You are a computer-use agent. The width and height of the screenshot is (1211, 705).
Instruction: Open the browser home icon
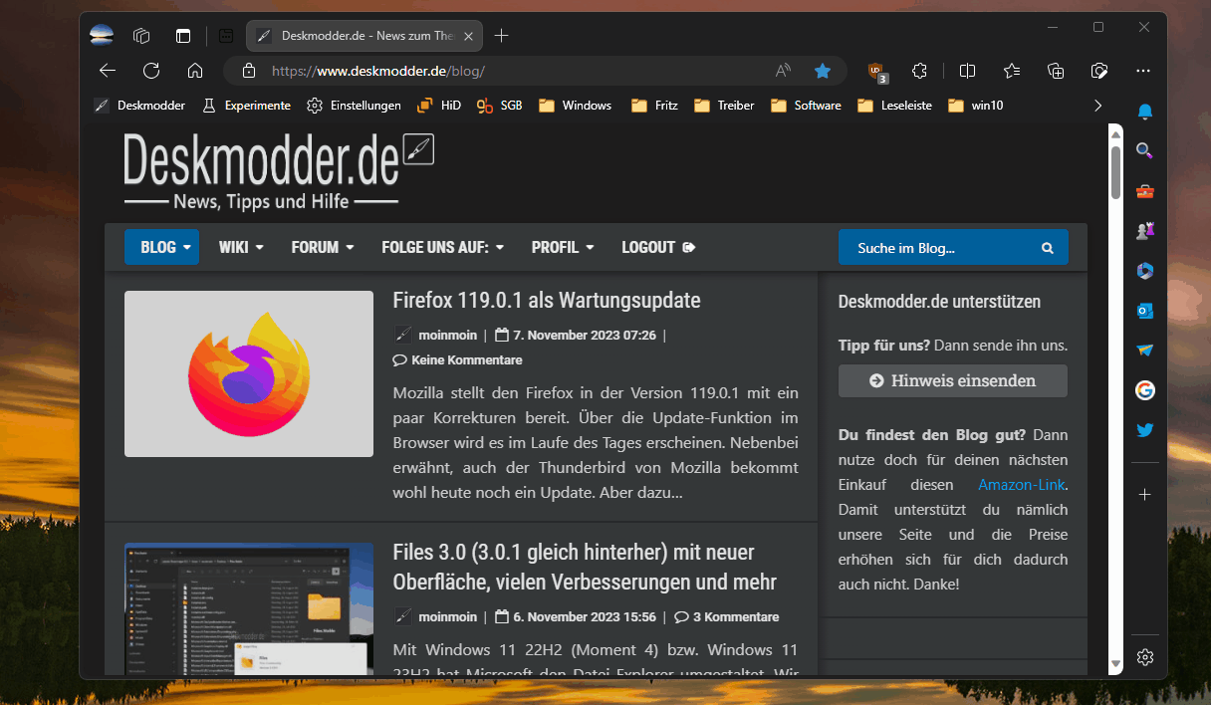(195, 71)
